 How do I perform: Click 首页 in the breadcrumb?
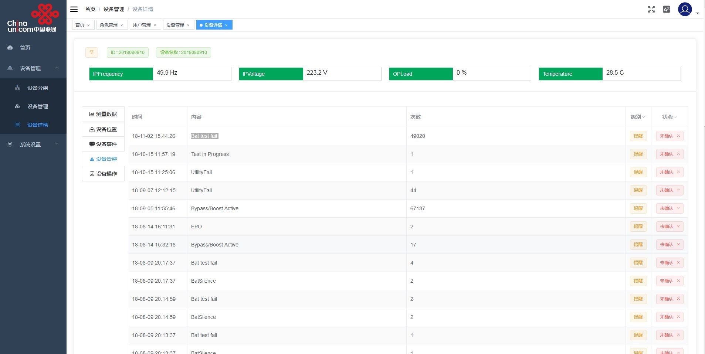(x=90, y=9)
